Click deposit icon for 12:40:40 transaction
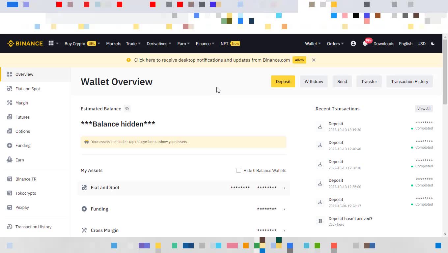Image resolution: width=448 pixels, height=253 pixels. (x=320, y=145)
